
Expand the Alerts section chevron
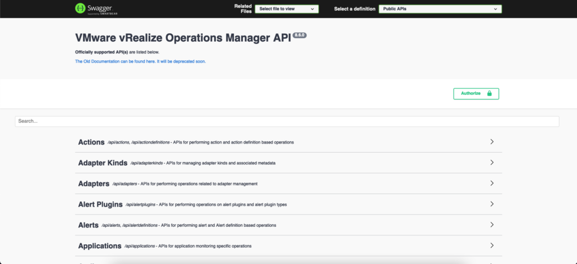[x=492, y=225]
